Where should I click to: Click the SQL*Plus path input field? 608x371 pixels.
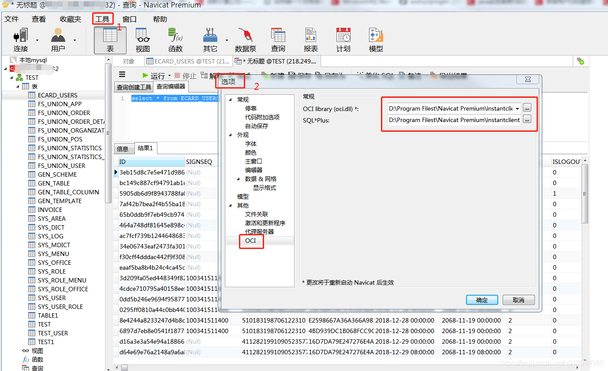454,120
